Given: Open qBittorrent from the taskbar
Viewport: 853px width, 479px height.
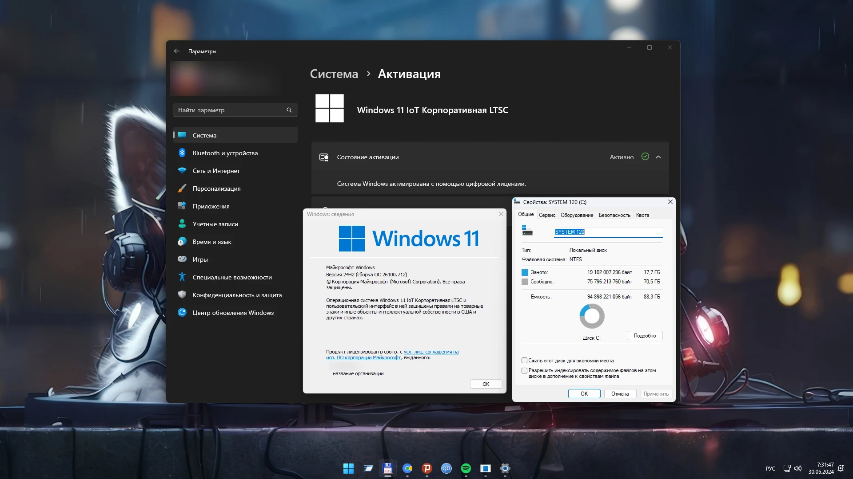Looking at the screenshot, I should [446, 468].
